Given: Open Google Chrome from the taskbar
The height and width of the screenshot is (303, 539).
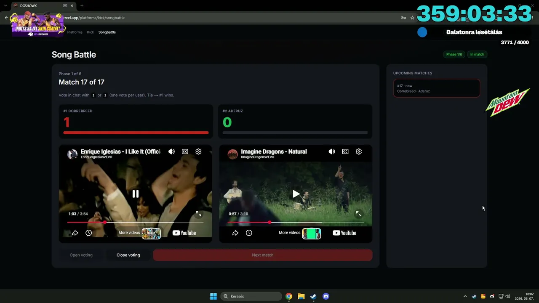Looking at the screenshot, I should point(289,296).
